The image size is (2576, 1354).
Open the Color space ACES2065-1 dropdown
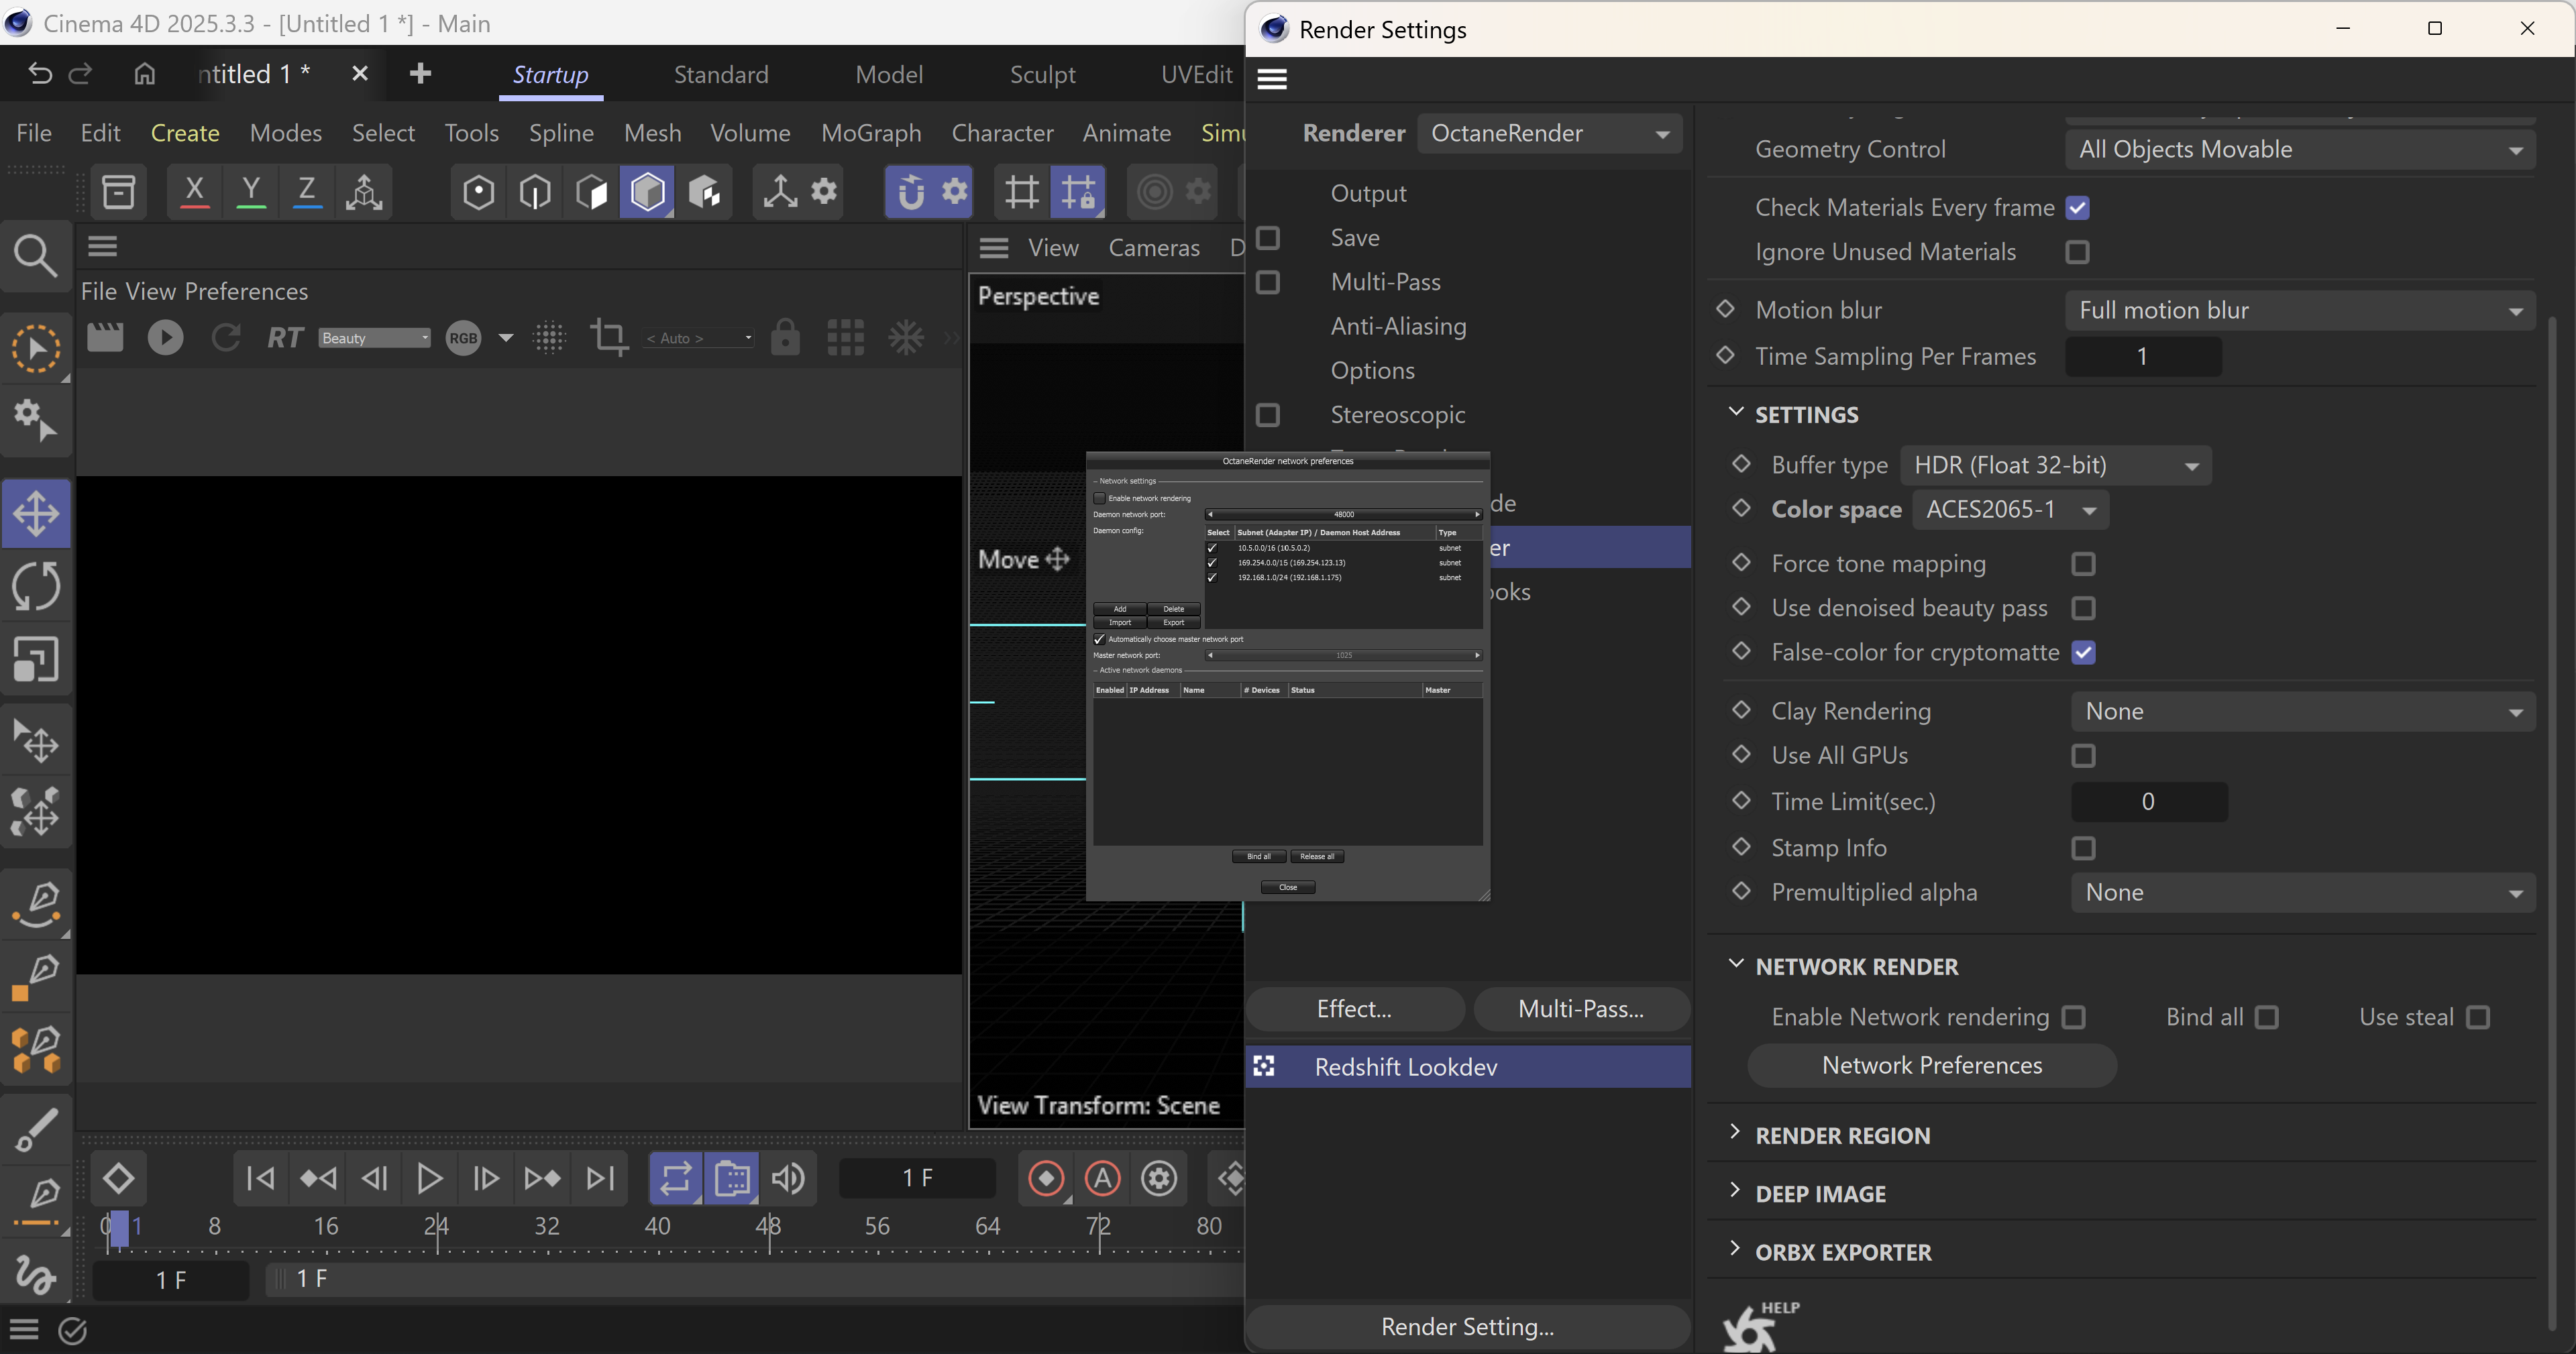[2010, 510]
